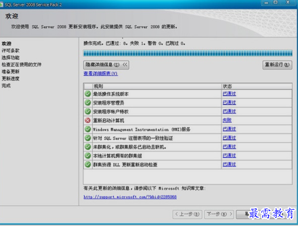This screenshot has width=298, height=226.
Task: Click green check icon for 安装程序帐户特权
Action: [88, 112]
